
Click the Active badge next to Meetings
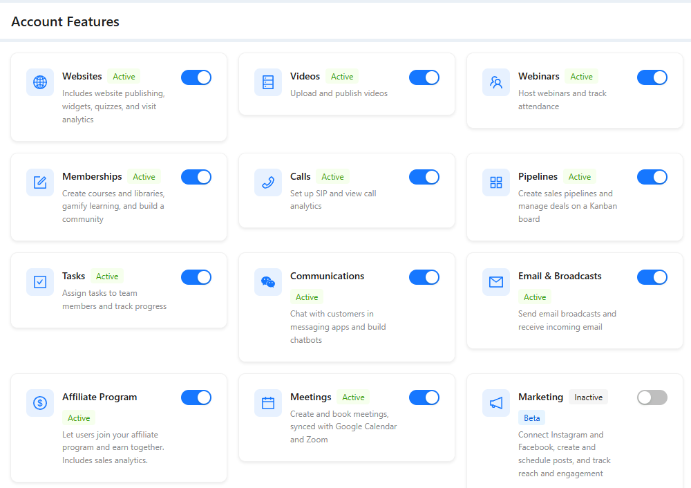(353, 397)
